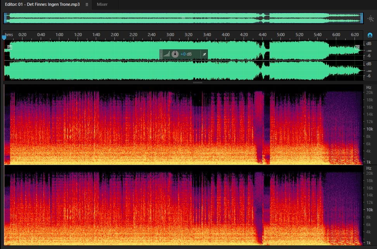377x249 pixels.
Task: Click the HUD gripper handle next to the volume bars
Action: pos(161,54)
